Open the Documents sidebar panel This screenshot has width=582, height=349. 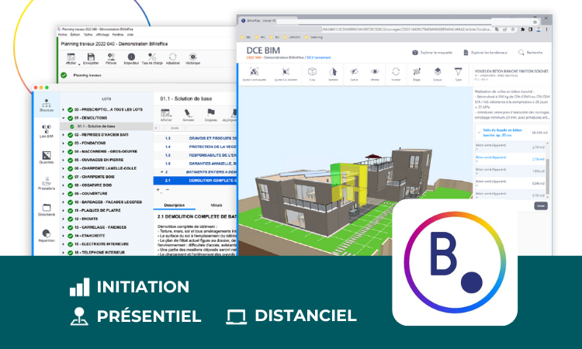coord(47,209)
